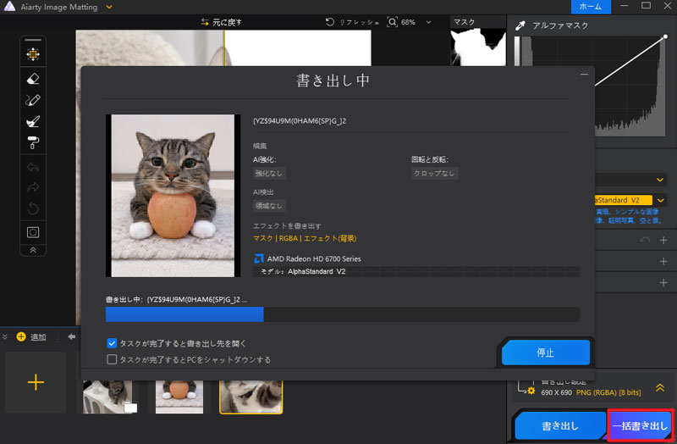Click the 書き出し export button
The image size is (677, 444).
560,426
